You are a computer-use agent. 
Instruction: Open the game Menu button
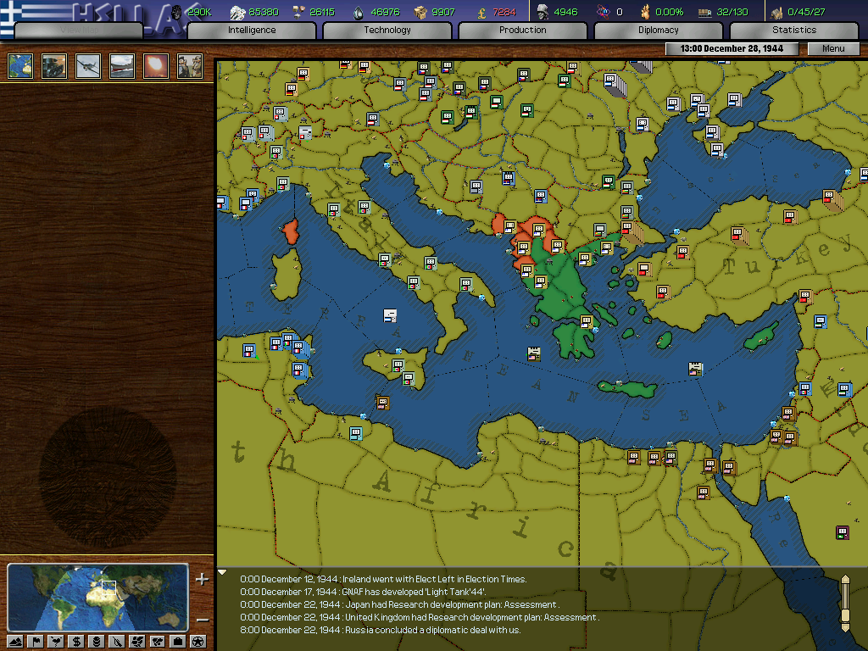pos(833,48)
